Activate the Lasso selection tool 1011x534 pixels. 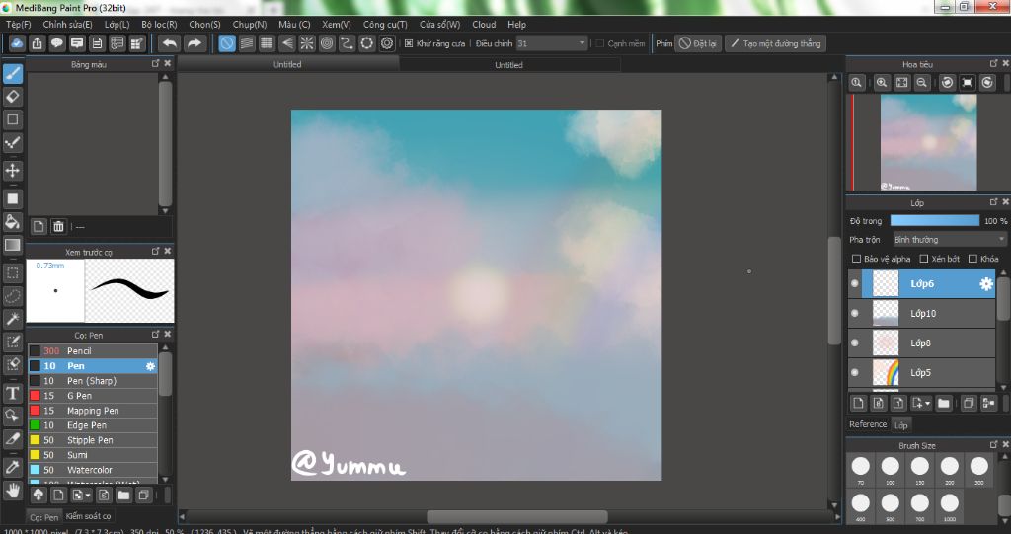13,296
